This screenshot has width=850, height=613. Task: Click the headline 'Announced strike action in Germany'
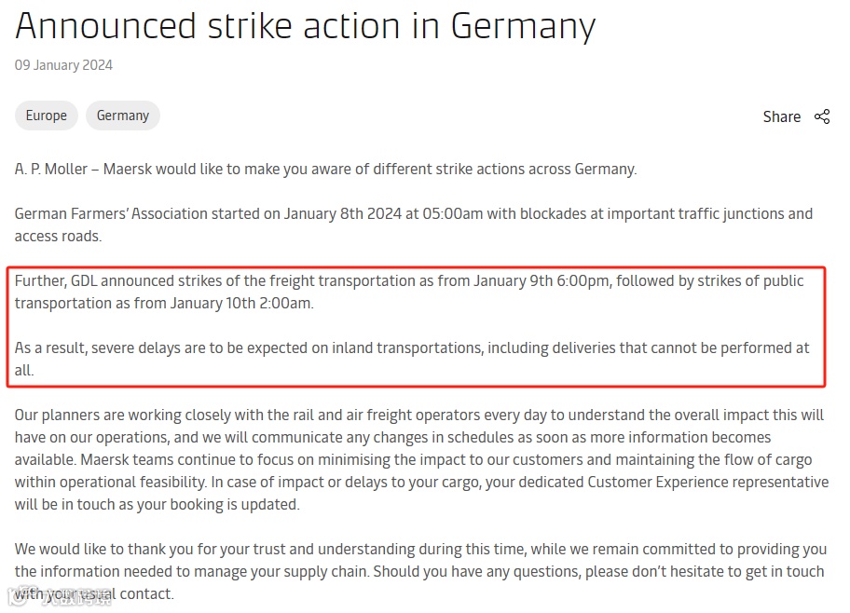point(305,25)
